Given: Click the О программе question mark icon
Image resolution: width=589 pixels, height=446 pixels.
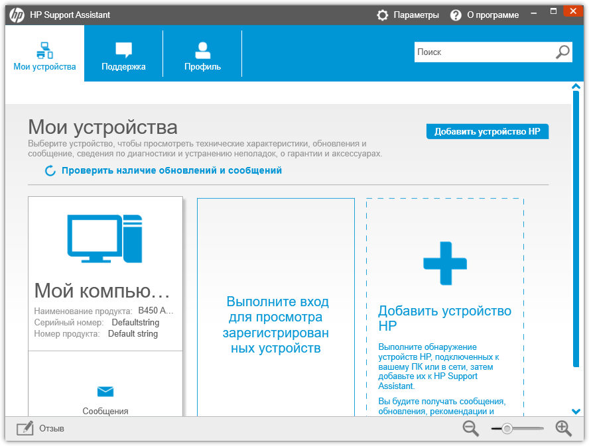Looking at the screenshot, I should [x=456, y=15].
